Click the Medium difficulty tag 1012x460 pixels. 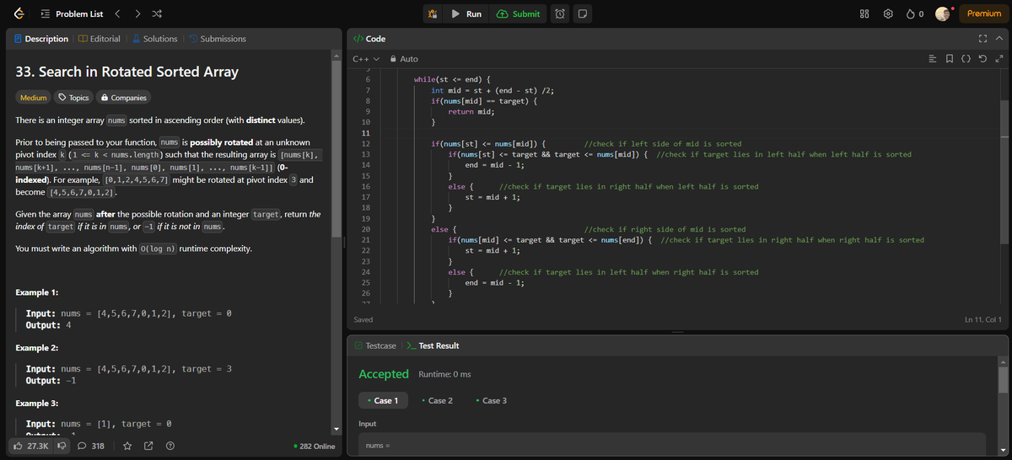34,98
